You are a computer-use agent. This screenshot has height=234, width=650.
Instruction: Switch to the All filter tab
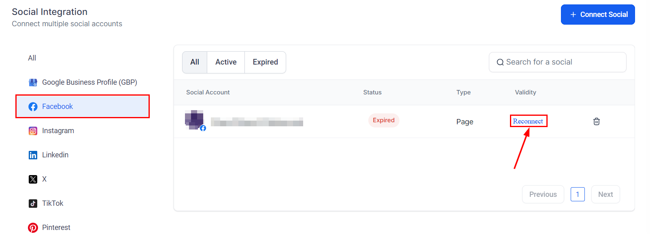[x=195, y=62]
